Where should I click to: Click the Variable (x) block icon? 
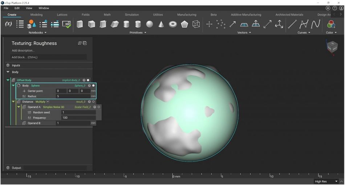point(8,24)
